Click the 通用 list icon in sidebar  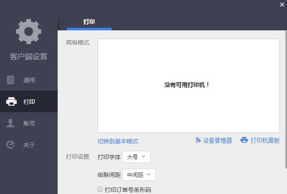tap(10, 80)
